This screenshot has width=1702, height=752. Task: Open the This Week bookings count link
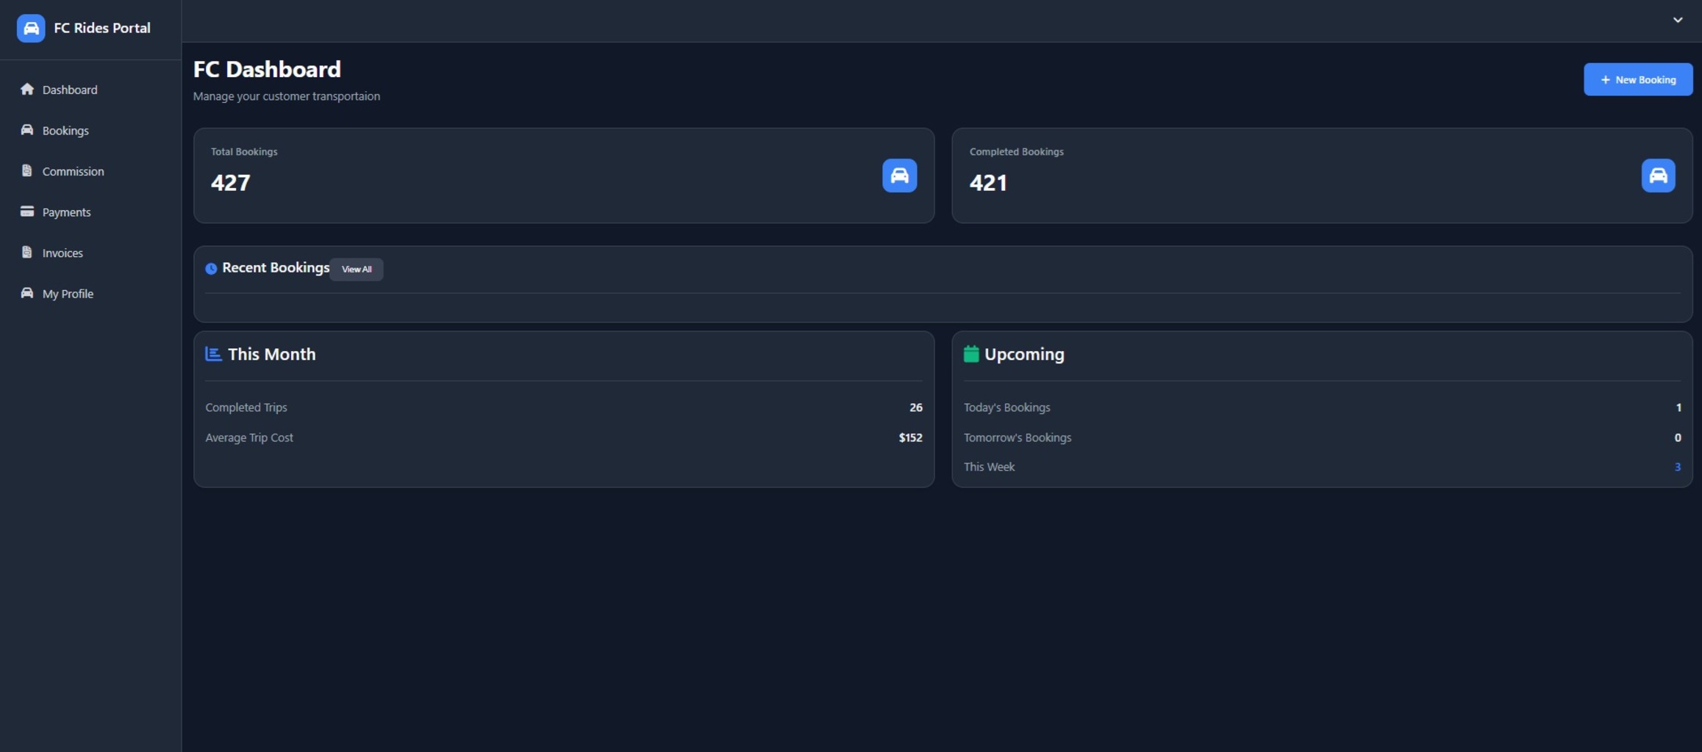(x=1677, y=467)
